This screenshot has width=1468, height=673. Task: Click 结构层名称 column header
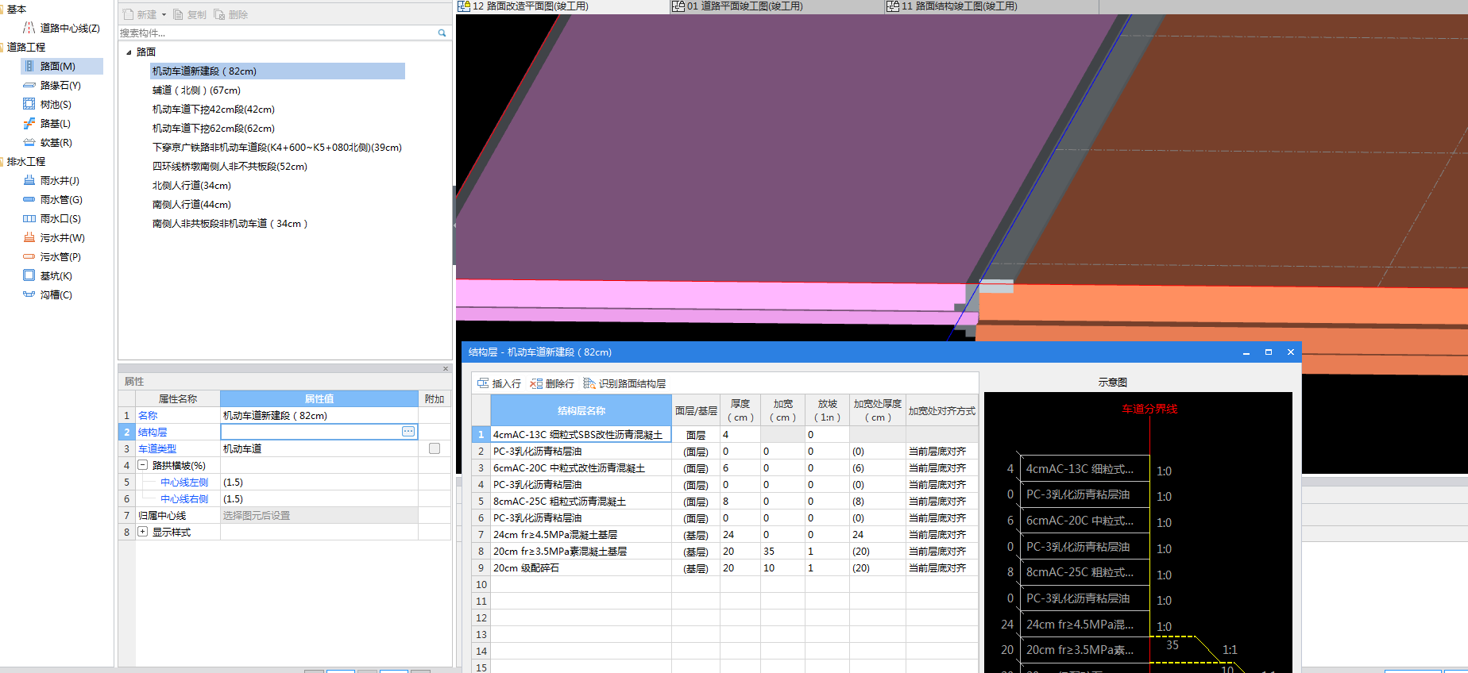(581, 410)
